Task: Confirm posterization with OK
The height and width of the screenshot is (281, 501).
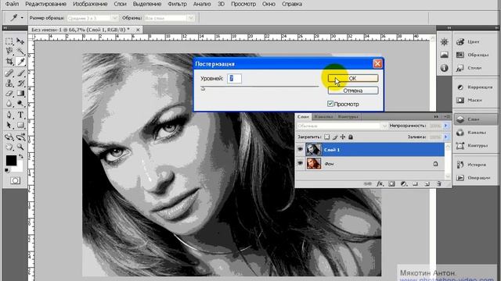Action: click(x=353, y=78)
